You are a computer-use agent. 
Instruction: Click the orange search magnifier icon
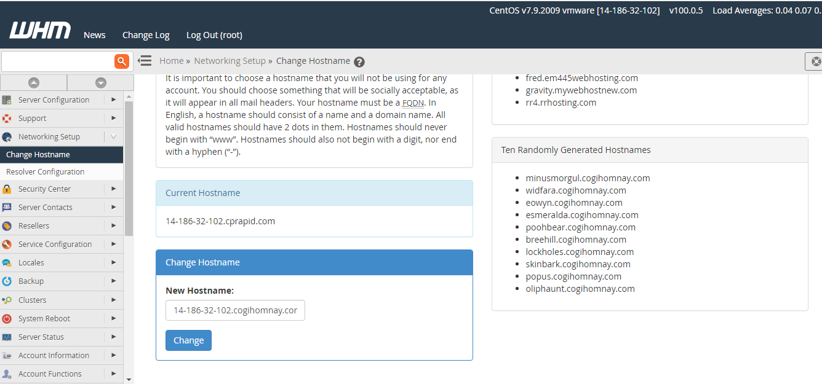tap(121, 61)
